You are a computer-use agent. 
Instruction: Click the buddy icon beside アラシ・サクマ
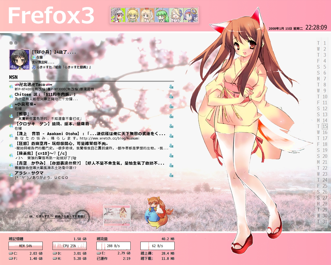pyautogui.click(x=11, y=175)
